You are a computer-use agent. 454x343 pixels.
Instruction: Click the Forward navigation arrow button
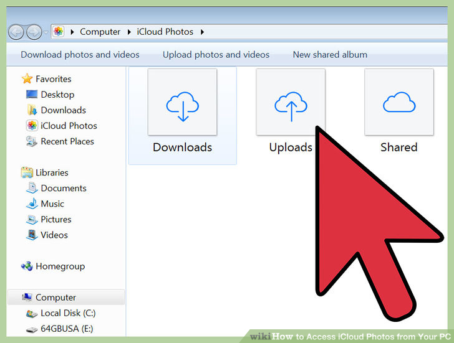coord(34,32)
